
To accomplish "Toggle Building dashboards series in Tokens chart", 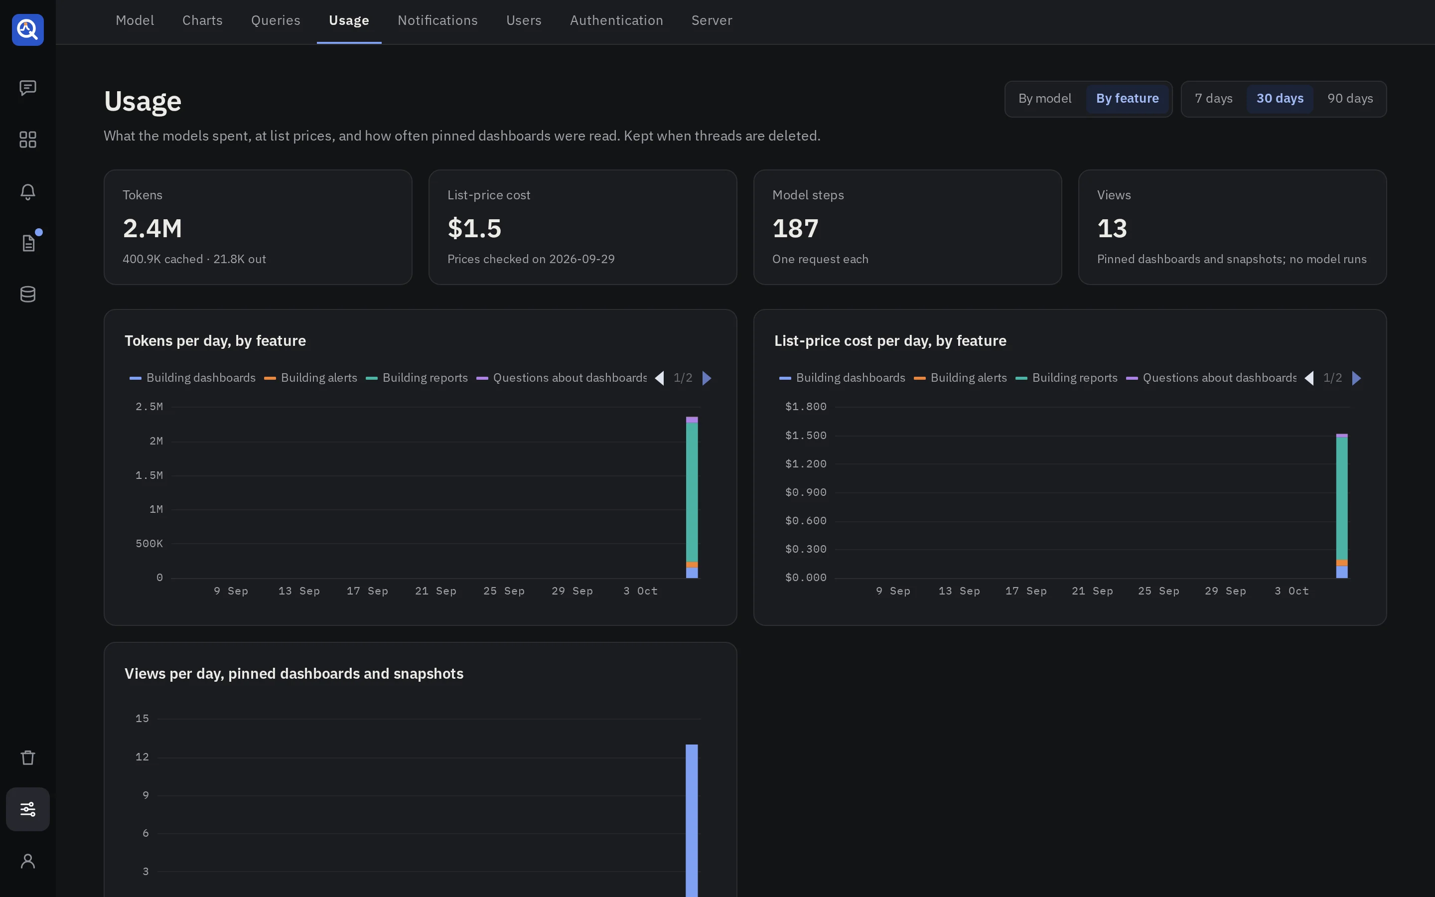I will pyautogui.click(x=193, y=378).
